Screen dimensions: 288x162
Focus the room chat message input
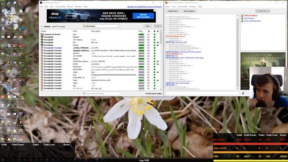(x=202, y=93)
